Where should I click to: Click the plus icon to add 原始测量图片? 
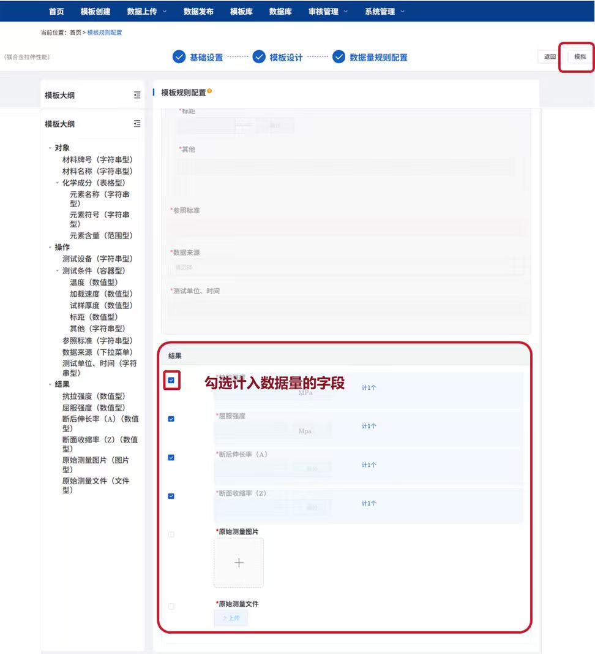(x=239, y=563)
